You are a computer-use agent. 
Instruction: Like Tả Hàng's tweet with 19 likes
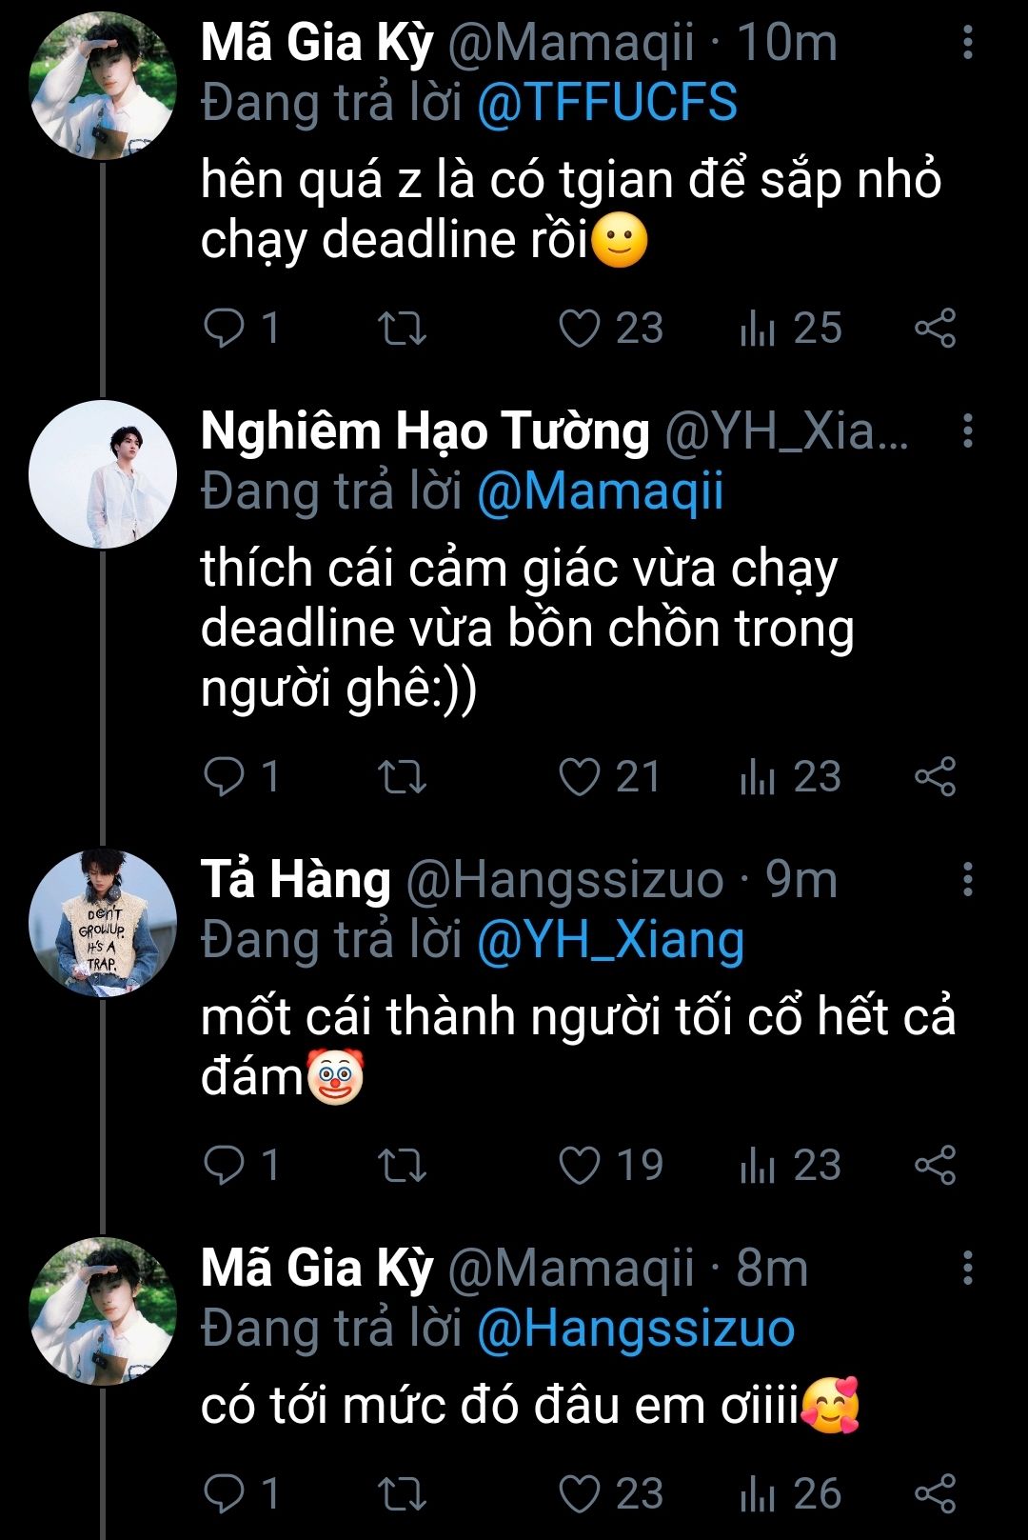(580, 1166)
